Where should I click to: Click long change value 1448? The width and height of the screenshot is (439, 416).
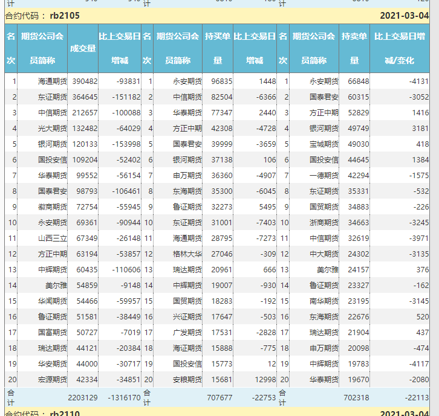point(267,82)
